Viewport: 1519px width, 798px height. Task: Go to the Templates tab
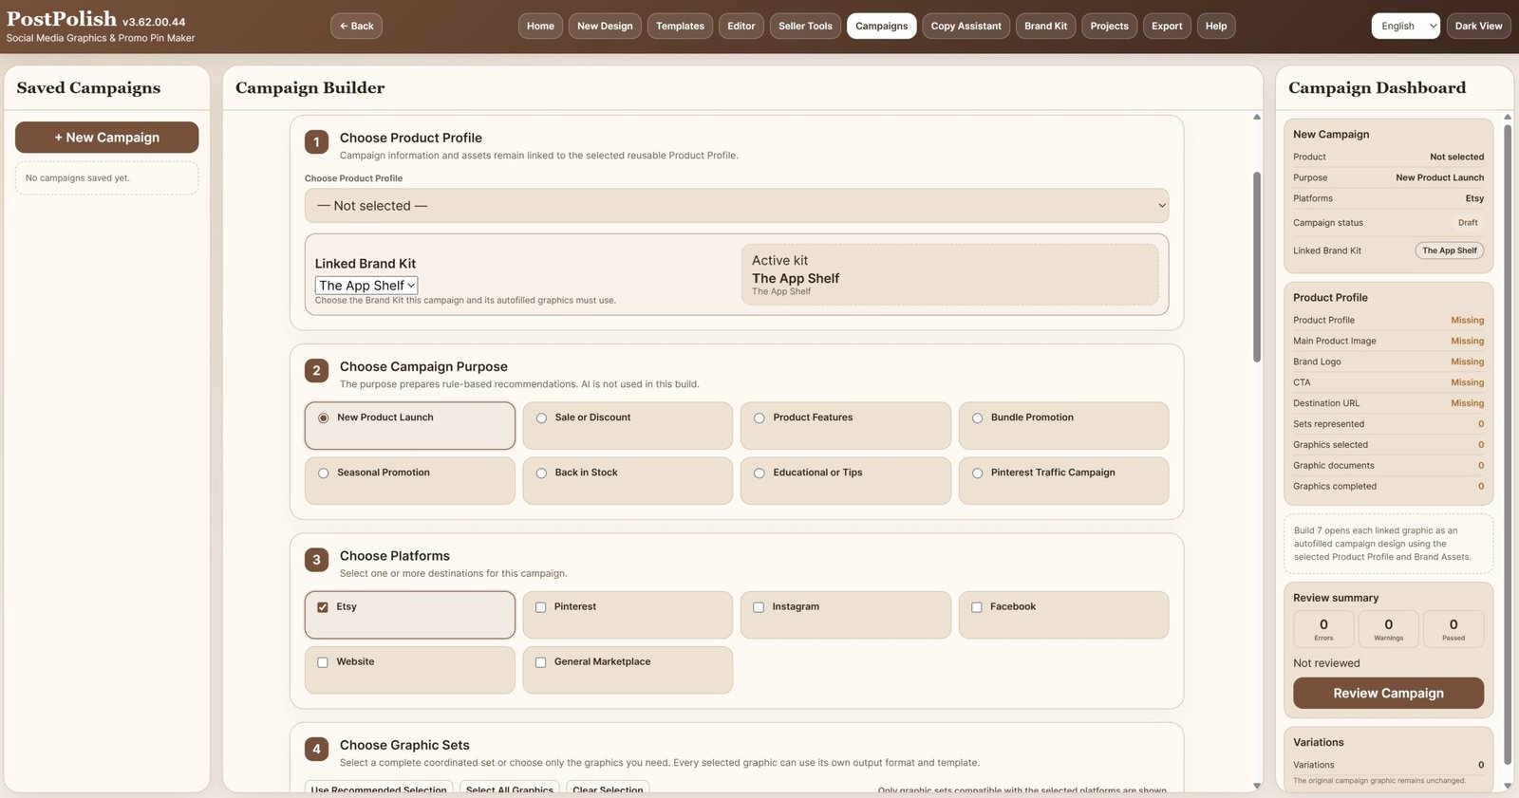(x=680, y=26)
